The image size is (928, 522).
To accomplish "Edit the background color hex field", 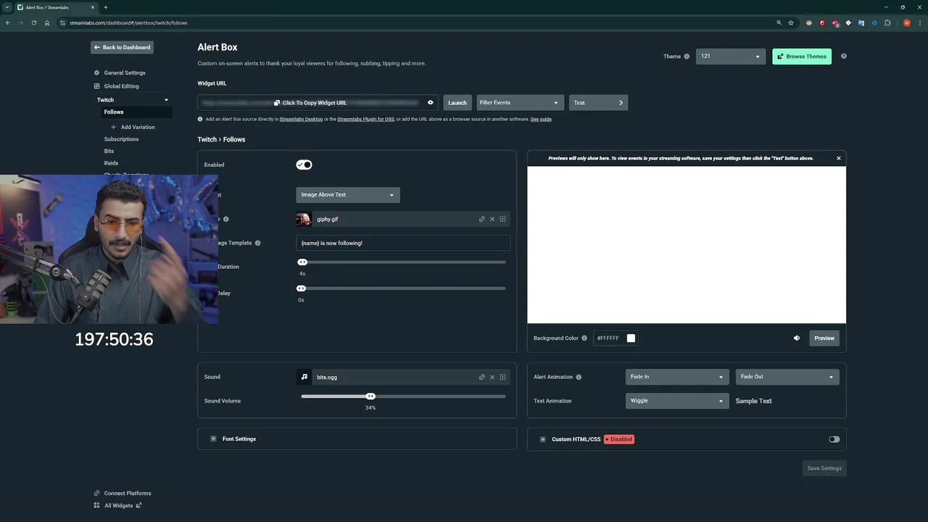I will coord(608,338).
